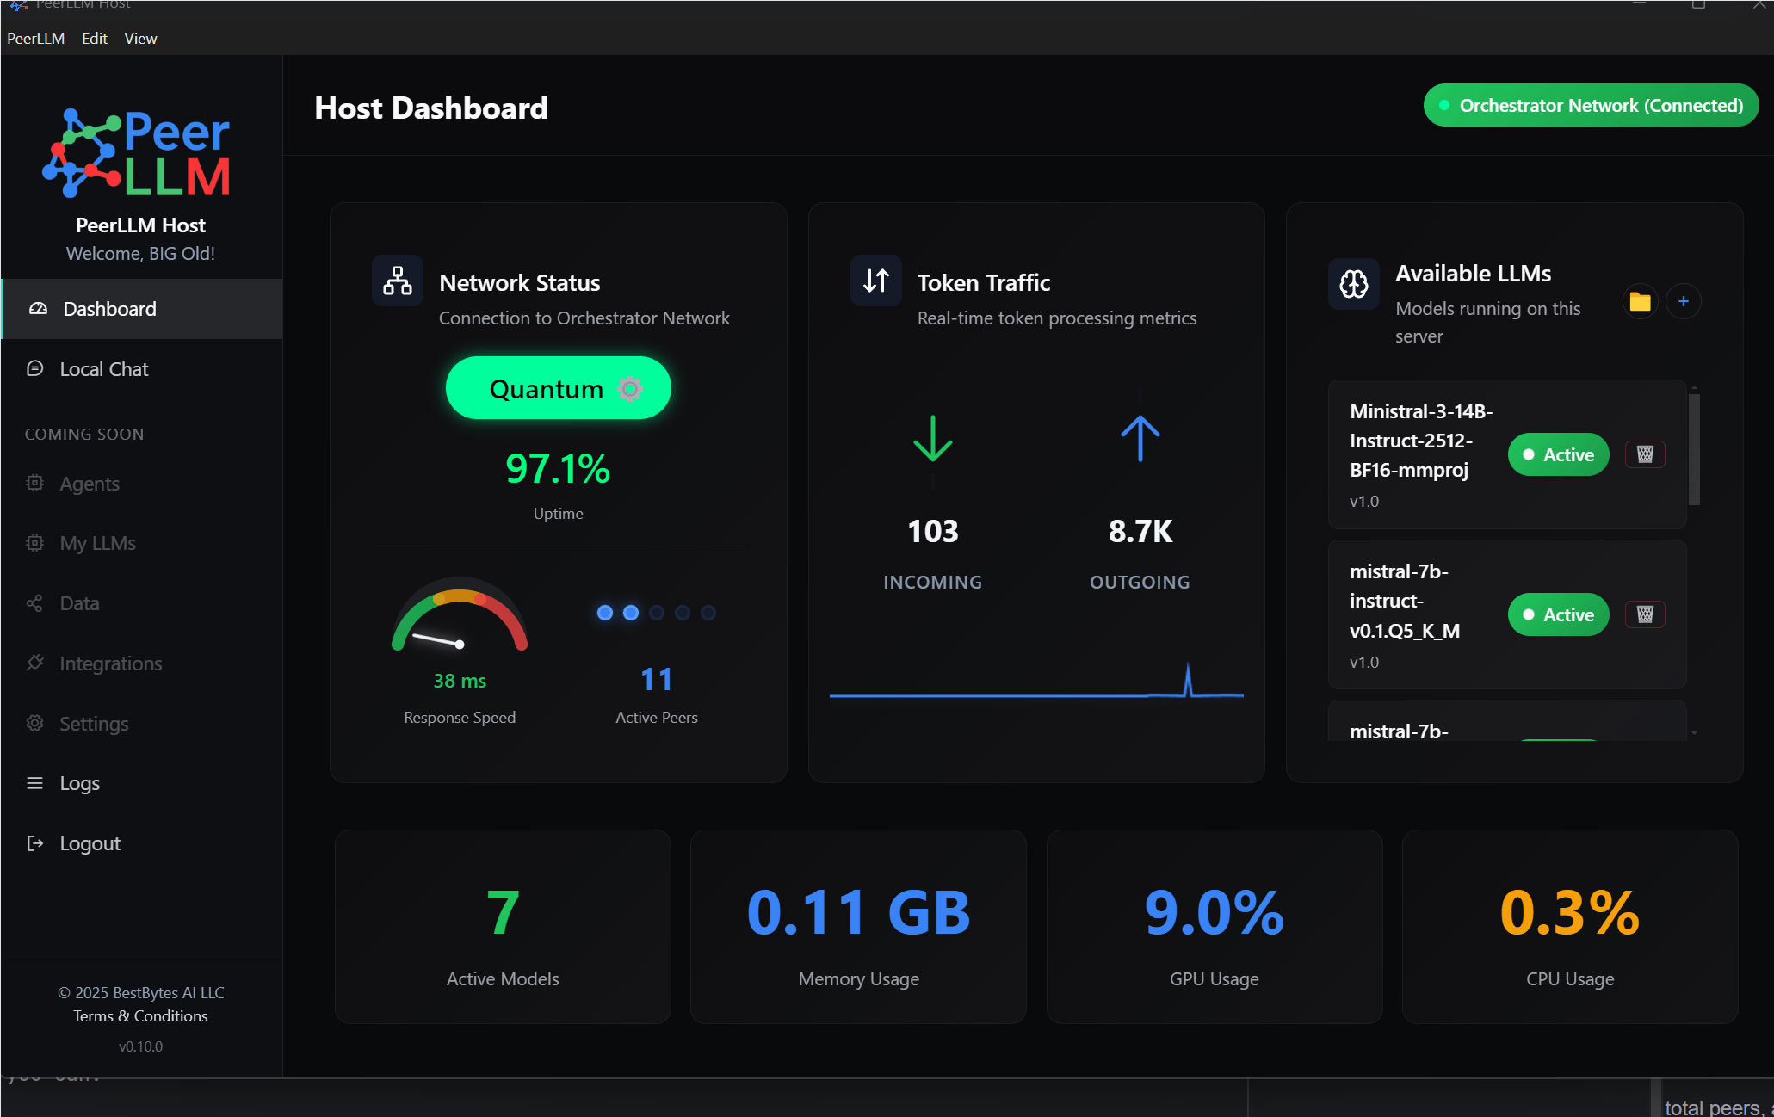Click trash icon for mistral-7b-instruct-v0.1.Q5_K_M
Viewport: 1774px width, 1117px height.
[x=1645, y=614]
